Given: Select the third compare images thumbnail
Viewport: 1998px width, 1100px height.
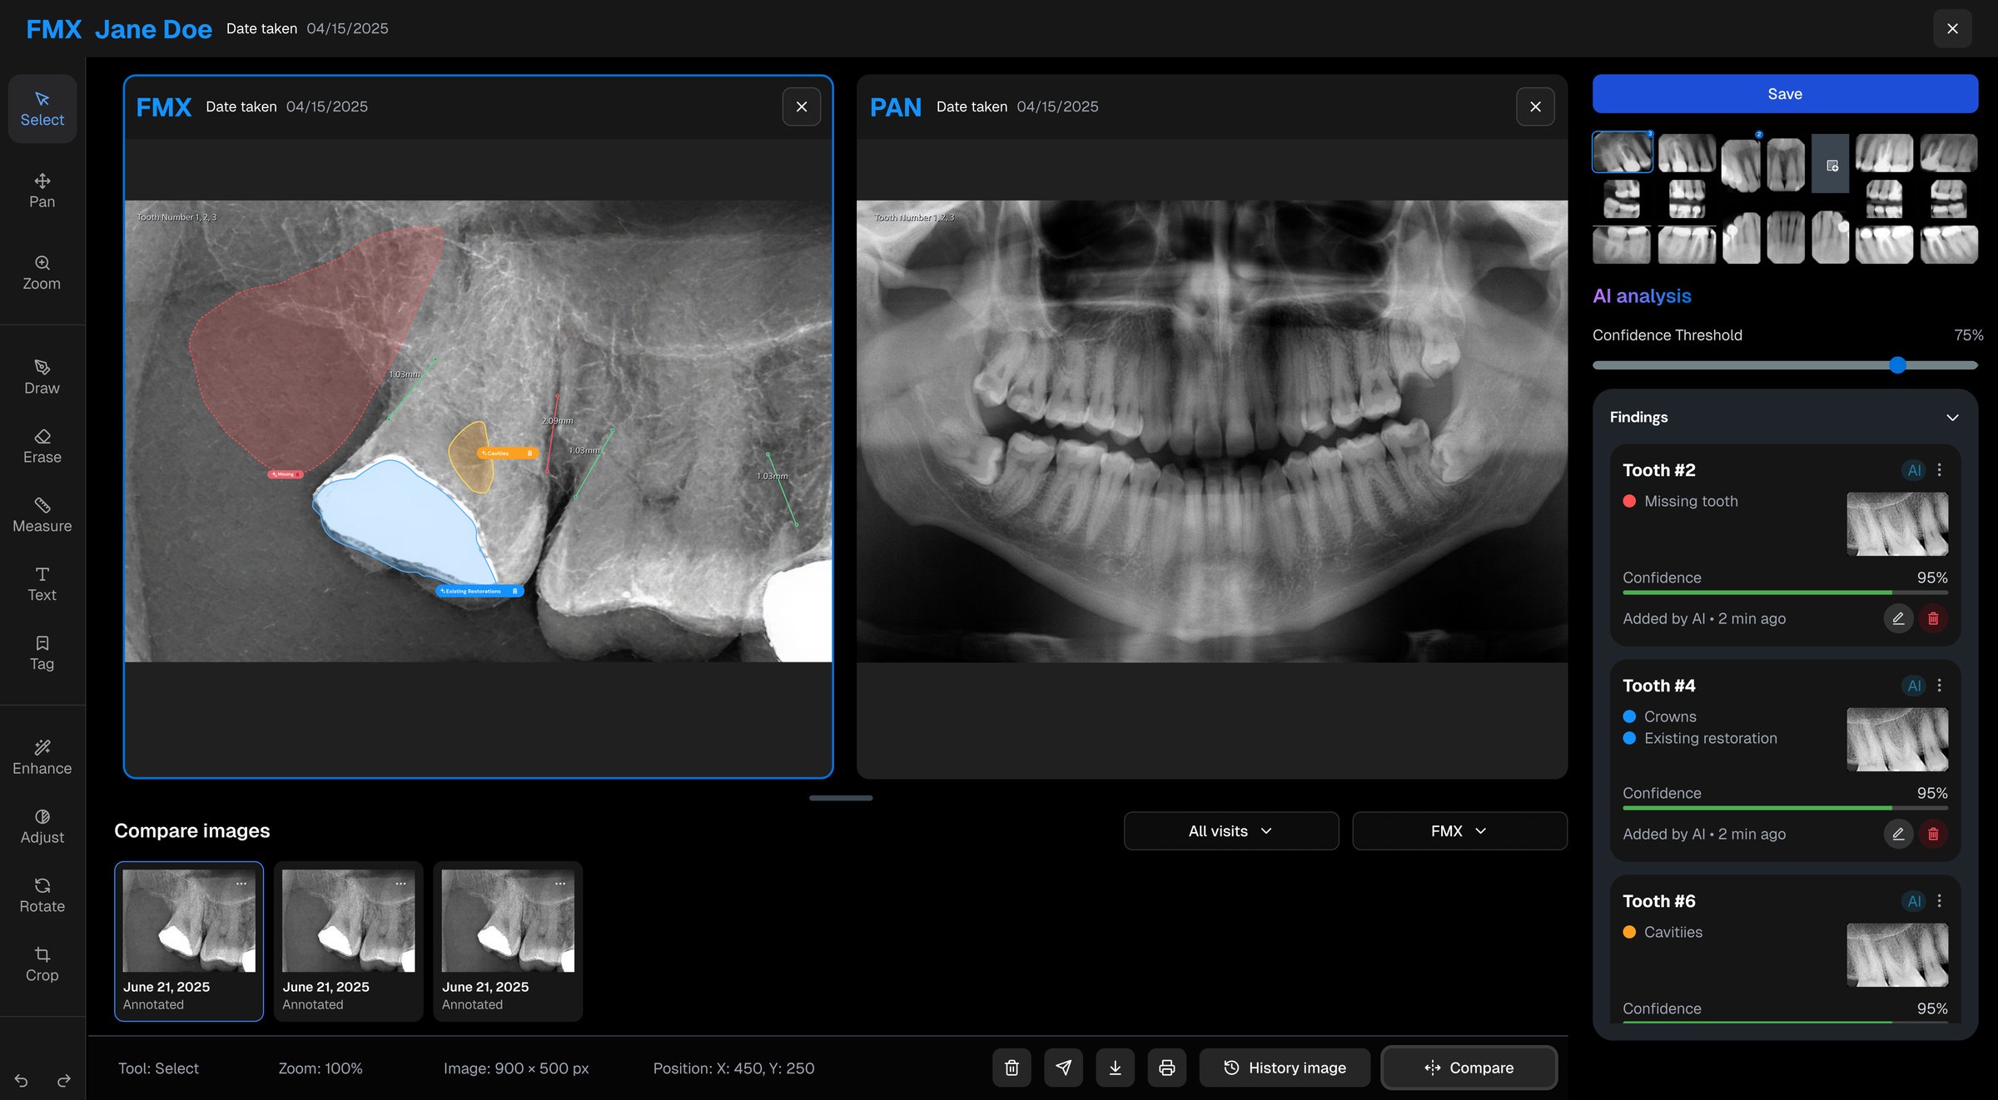Looking at the screenshot, I should [508, 941].
